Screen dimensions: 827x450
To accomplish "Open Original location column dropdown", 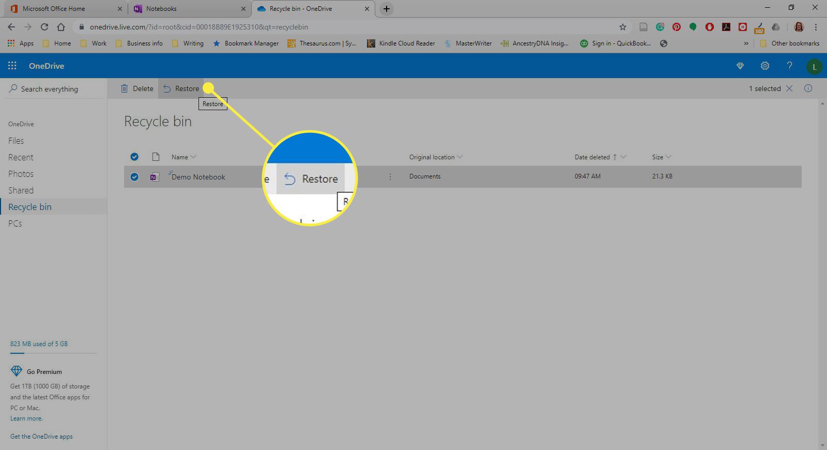I will [460, 157].
